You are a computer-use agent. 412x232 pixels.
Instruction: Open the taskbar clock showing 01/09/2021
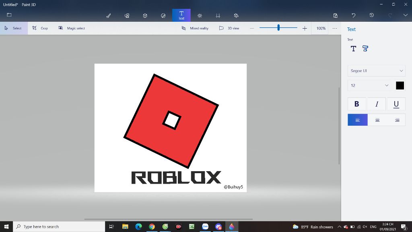pyautogui.click(x=388, y=227)
